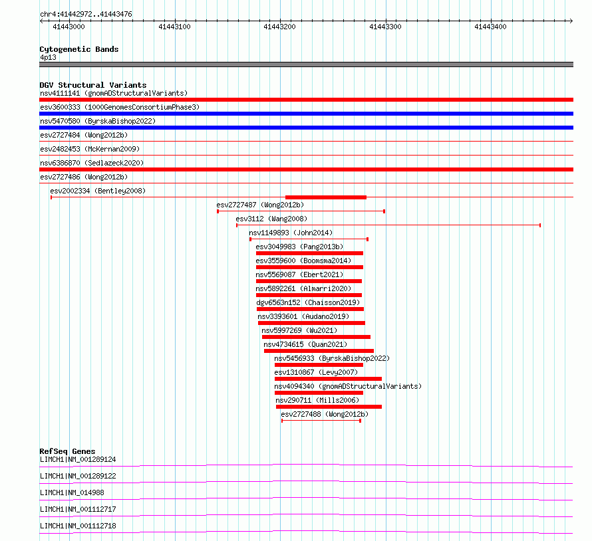Click the red bar for esv3559600
The width and height of the screenshot is (592, 541).
[x=309, y=267]
